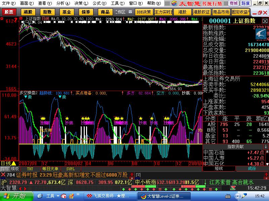Screen dimensions: 269x201
Task: Open the 查看(V) menu
Action: click(x=45, y=3)
